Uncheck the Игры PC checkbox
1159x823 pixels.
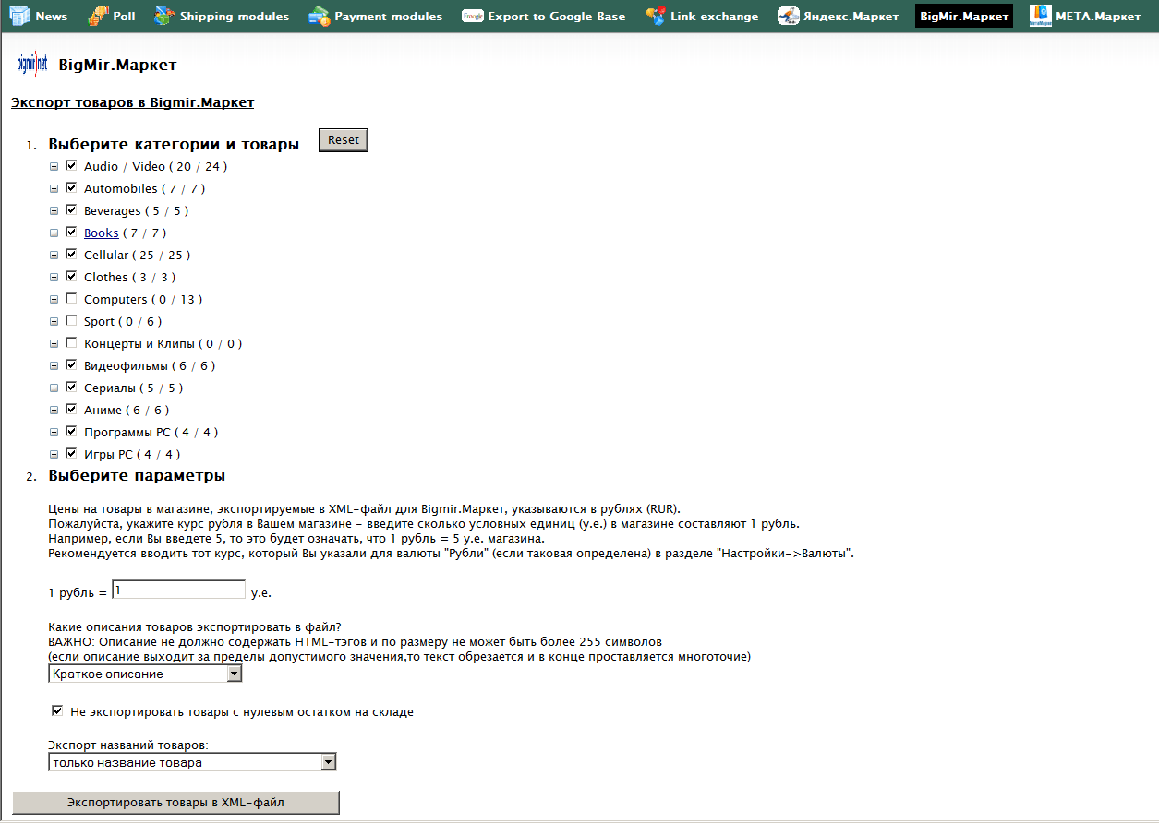71,454
